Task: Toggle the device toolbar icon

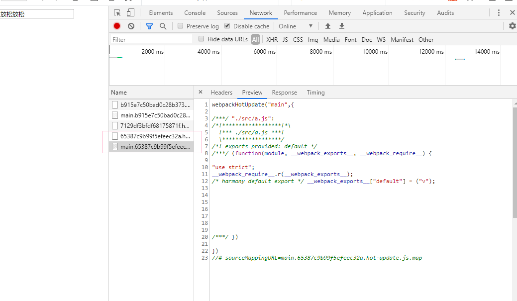Action: pyautogui.click(x=130, y=13)
